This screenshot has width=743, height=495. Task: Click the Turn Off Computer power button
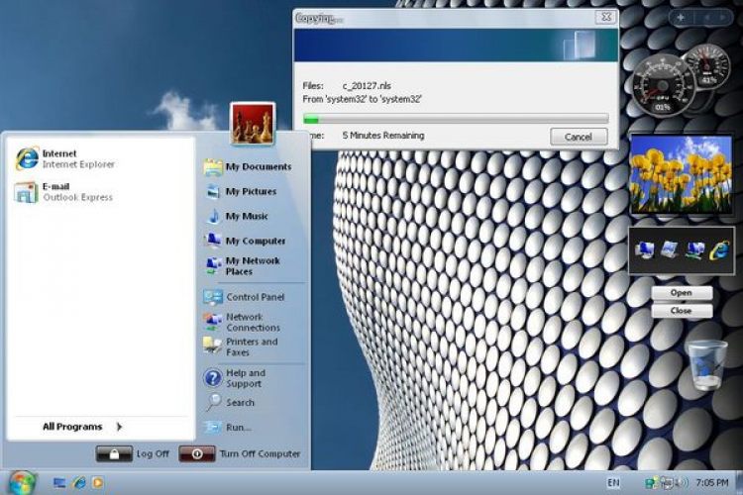tap(197, 453)
